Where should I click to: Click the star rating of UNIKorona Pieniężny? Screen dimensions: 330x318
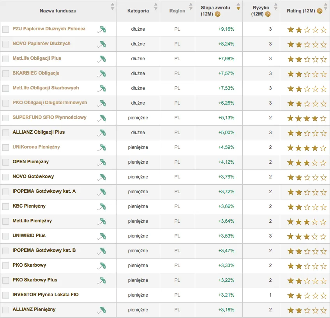click(307, 148)
